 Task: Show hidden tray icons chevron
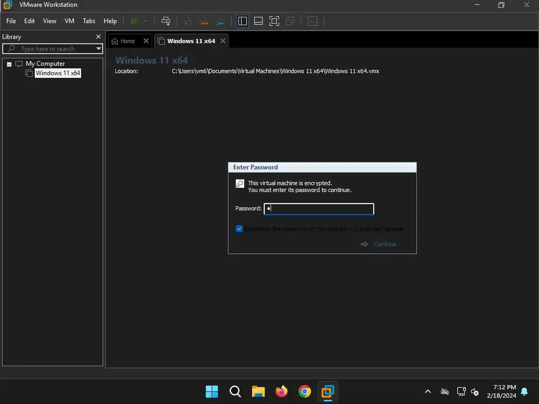(x=428, y=391)
